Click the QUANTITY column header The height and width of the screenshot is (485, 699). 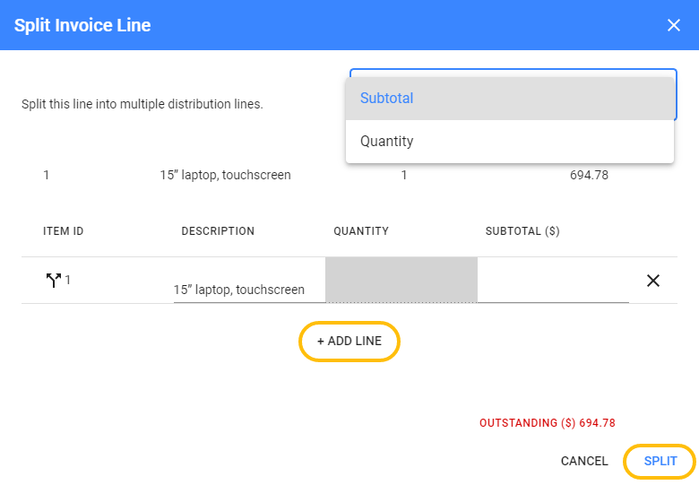point(361,231)
